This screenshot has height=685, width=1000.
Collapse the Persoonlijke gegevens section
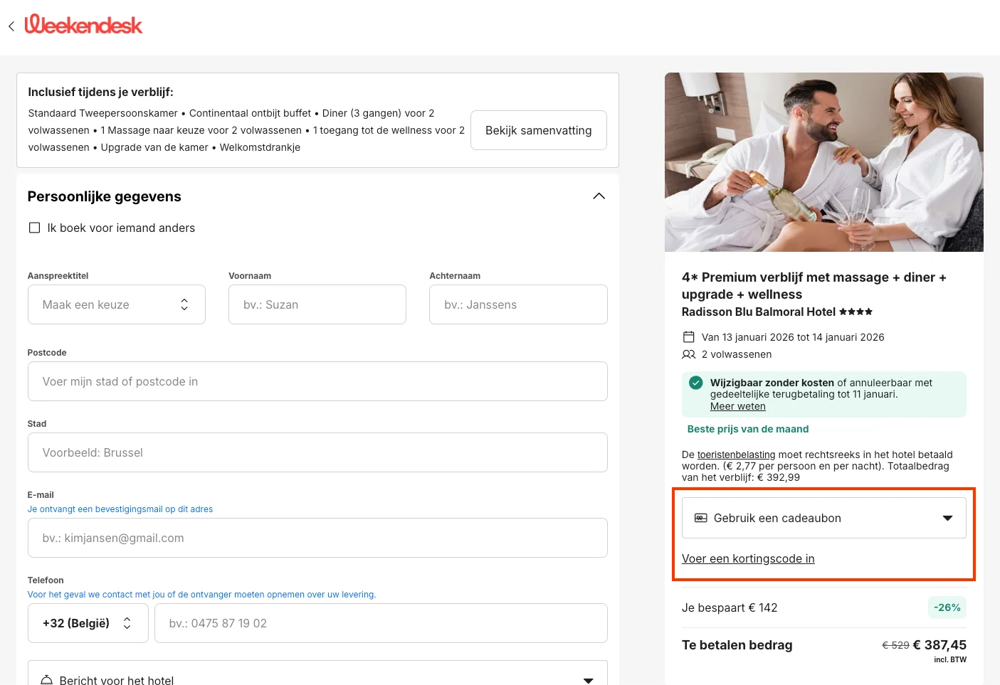pyautogui.click(x=599, y=196)
